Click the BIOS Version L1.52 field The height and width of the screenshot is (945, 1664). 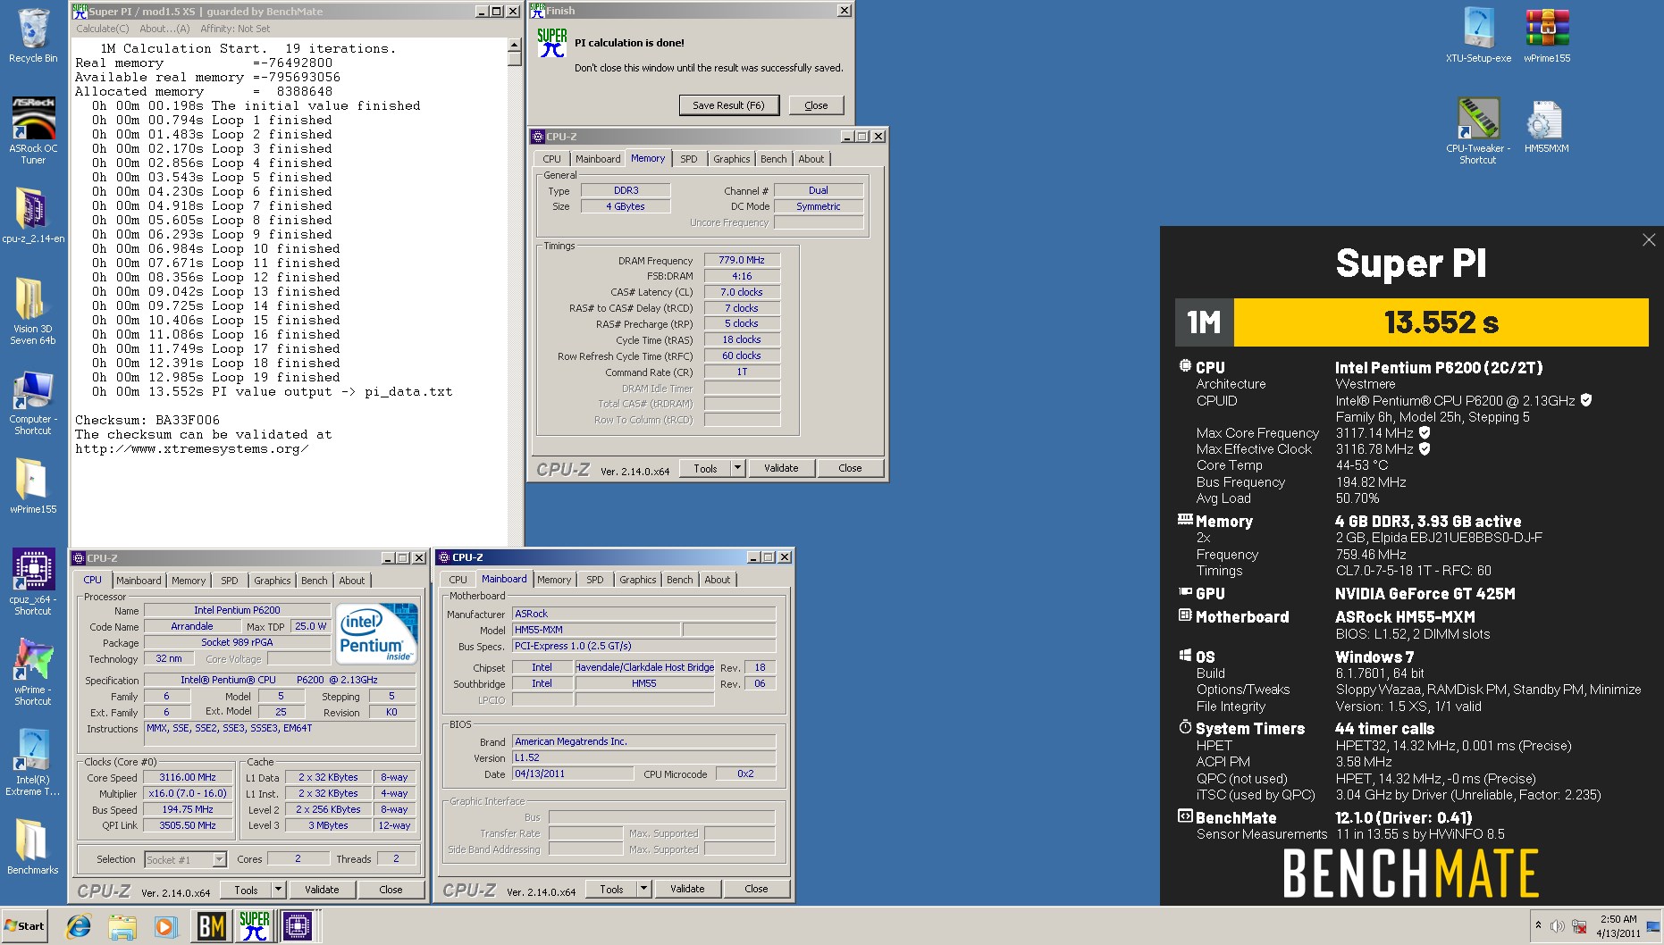[x=643, y=757]
